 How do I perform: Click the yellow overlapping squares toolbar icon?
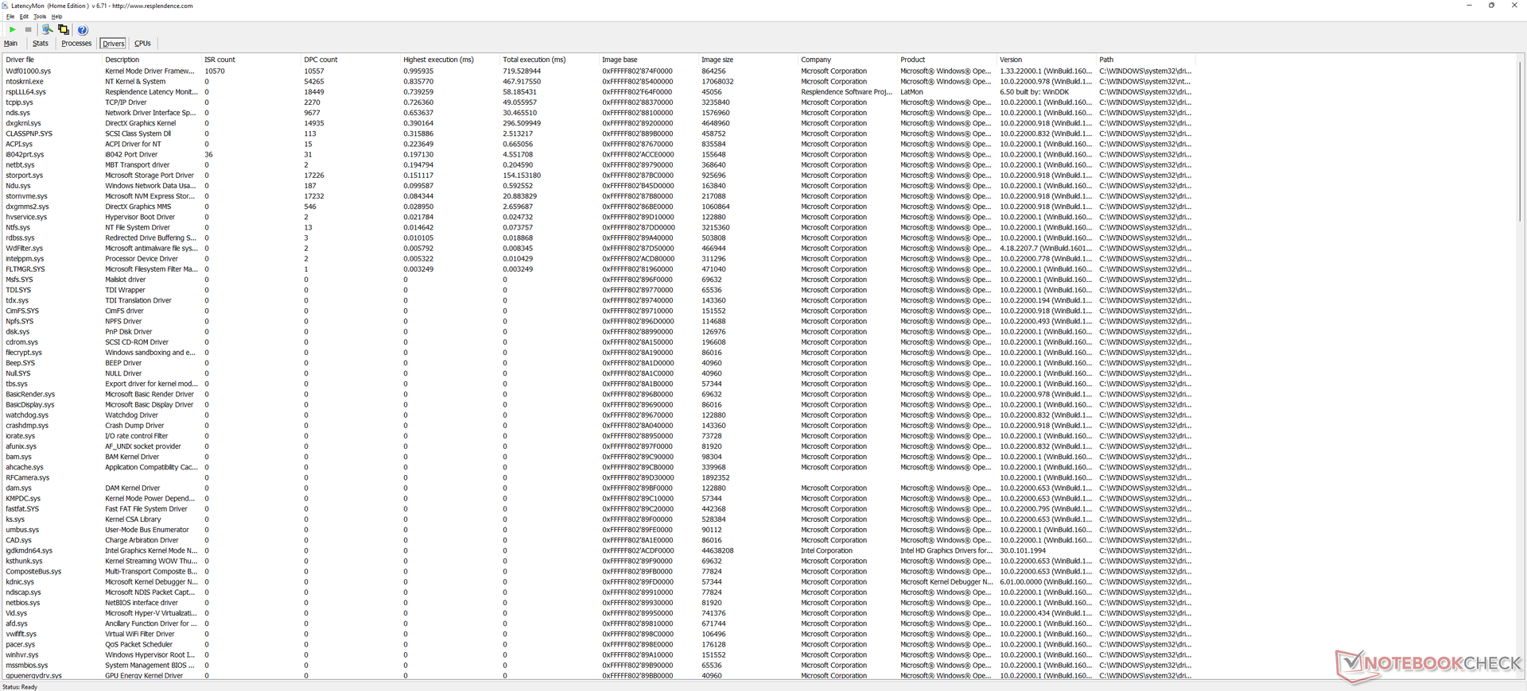[x=64, y=29]
